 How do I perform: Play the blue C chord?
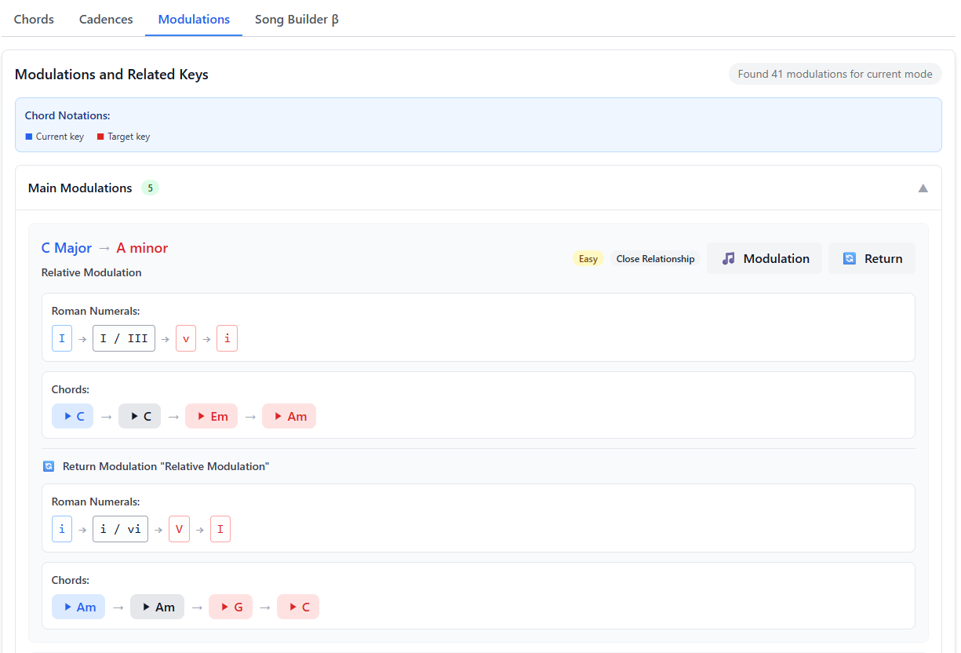72,416
